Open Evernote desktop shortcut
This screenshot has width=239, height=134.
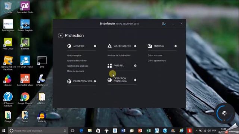click(x=25, y=44)
